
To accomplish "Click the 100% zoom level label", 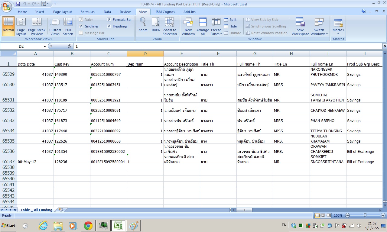I will pos(338,215).
